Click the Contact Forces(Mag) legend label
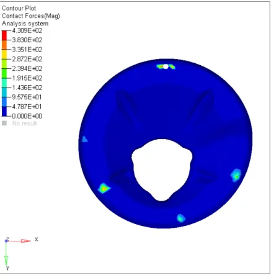Image resolution: width=271 pixels, height=278 pixels. pos(31,16)
